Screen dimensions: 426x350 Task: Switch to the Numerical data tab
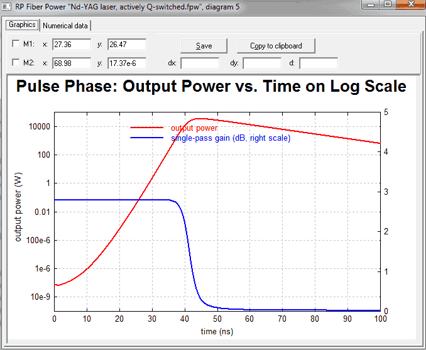(x=65, y=26)
